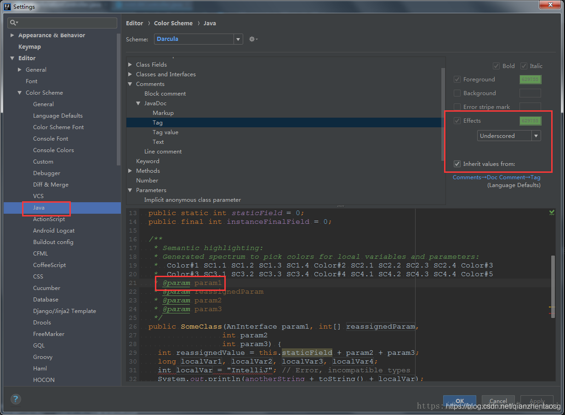Expand Classes and Interfaces node
Screen dimensions: 565x415
click(x=130, y=74)
